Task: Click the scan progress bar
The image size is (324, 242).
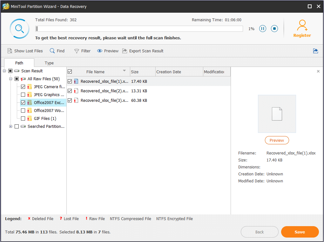Action: tap(139, 29)
